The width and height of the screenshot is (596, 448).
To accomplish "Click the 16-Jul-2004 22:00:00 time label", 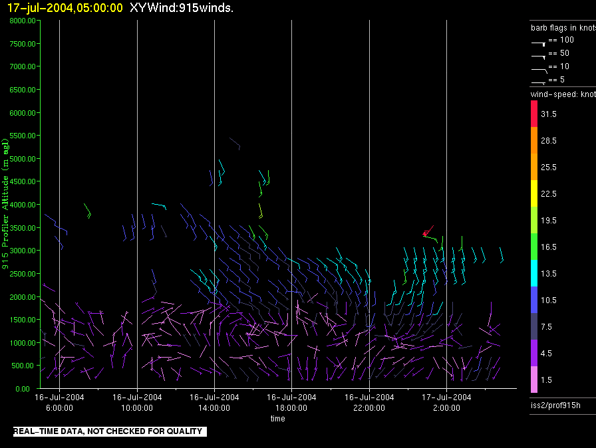I will pyautogui.click(x=369, y=402).
